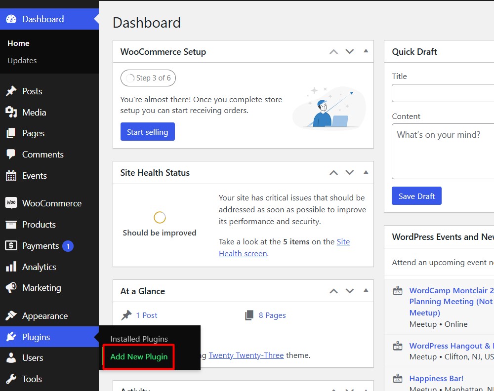Open the Products menu label
The width and height of the screenshot is (494, 391).
point(39,225)
